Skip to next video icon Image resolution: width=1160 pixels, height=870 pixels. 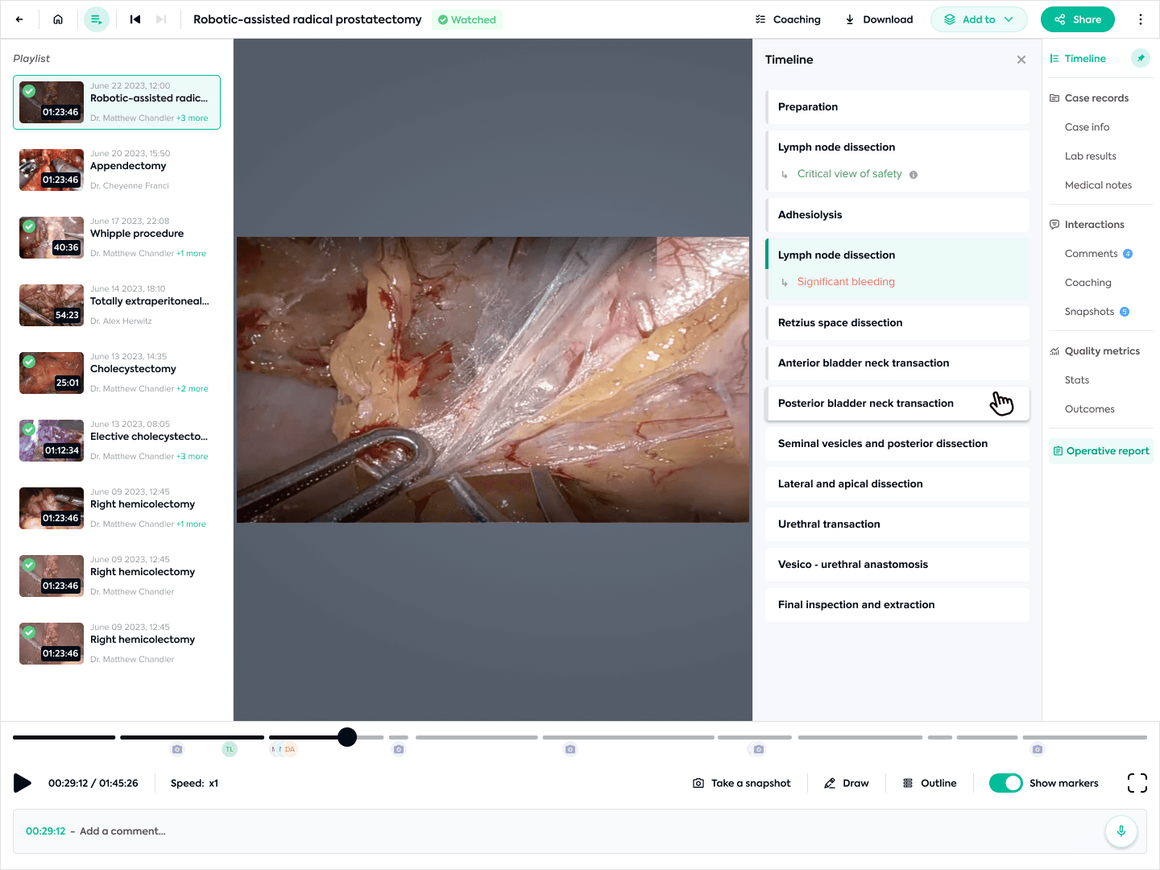[161, 19]
